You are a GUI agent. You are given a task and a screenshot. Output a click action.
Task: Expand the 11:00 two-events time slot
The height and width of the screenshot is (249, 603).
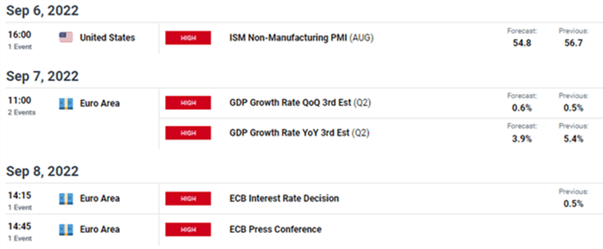coord(22,105)
